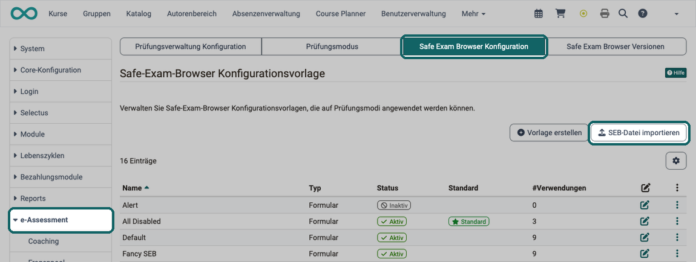Click the 16 Einträge count text
Viewport: 696px width, 262px height.
pos(138,161)
